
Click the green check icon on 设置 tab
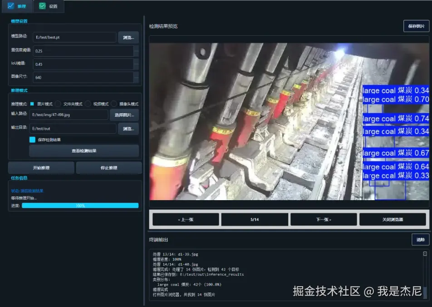(42, 6)
